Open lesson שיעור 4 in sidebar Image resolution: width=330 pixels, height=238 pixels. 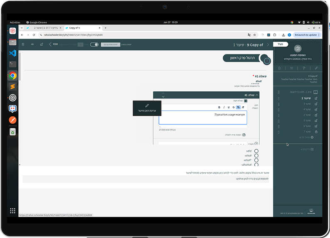click(x=307, y=109)
